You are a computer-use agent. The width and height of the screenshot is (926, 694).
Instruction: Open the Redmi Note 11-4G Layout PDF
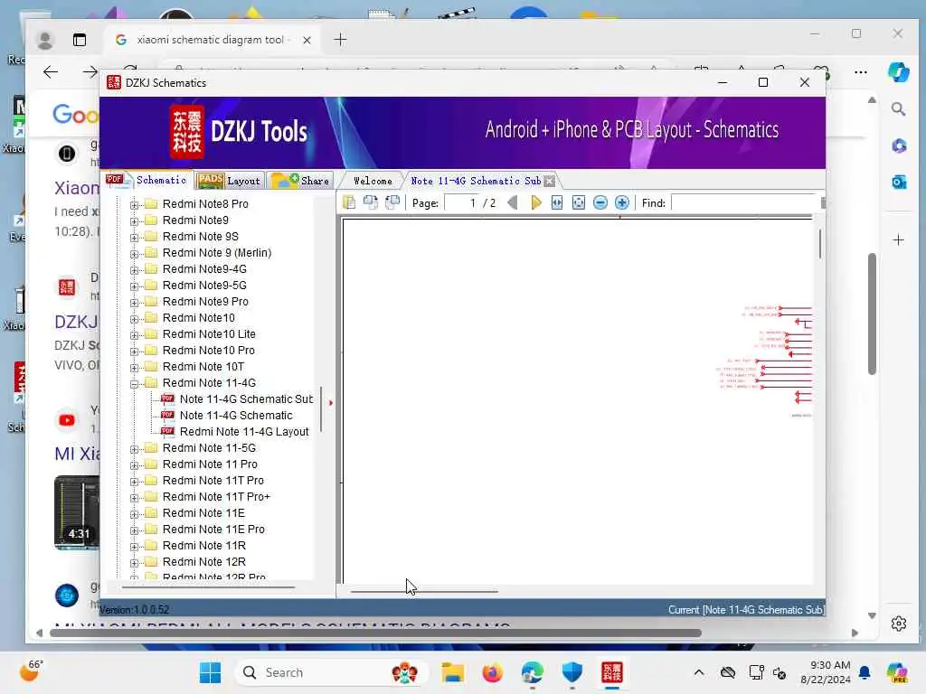244,431
